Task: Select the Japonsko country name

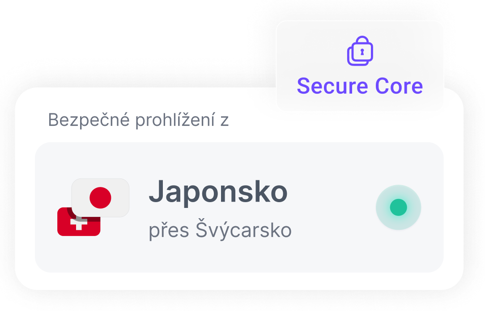Action: coord(218,192)
